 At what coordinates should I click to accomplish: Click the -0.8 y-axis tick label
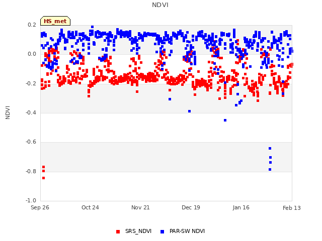(31, 171)
